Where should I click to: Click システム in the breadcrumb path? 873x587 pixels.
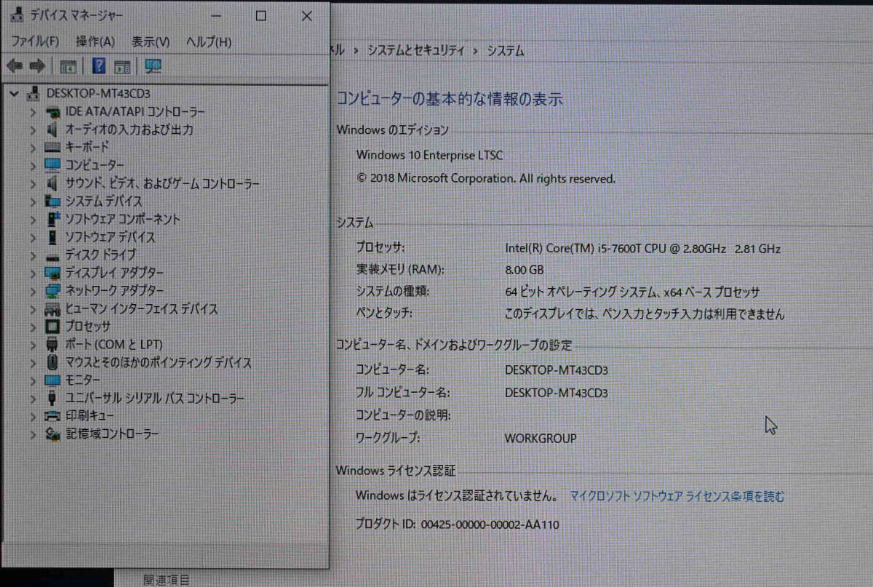pos(506,51)
